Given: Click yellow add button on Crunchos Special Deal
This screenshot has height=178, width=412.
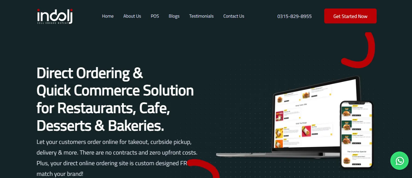Looking at the screenshot, I should 371,164.
